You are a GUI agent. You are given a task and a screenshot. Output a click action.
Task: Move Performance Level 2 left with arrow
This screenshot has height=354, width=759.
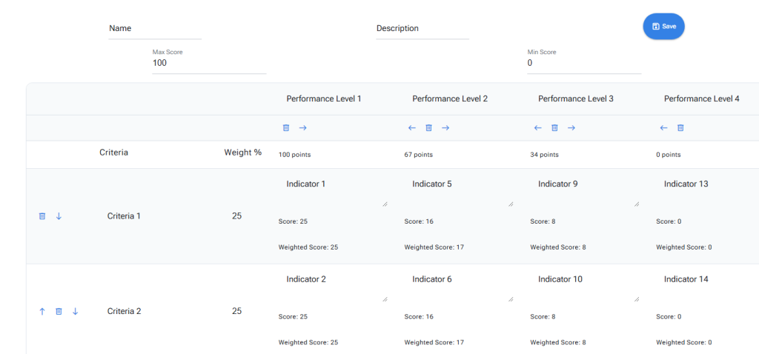[412, 128]
